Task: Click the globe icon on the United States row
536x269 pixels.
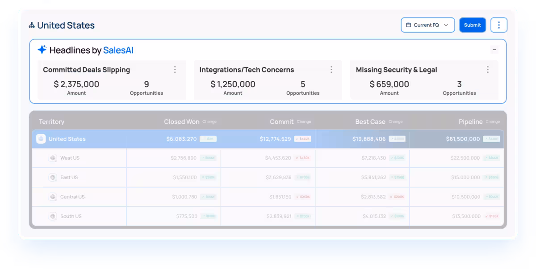Action: point(41,139)
